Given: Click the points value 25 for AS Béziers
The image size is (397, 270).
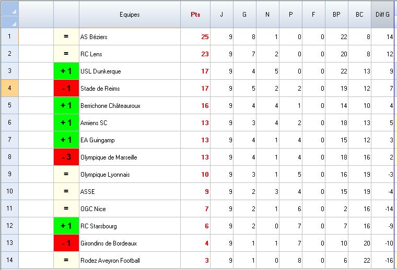Looking at the screenshot, I should [195, 37].
